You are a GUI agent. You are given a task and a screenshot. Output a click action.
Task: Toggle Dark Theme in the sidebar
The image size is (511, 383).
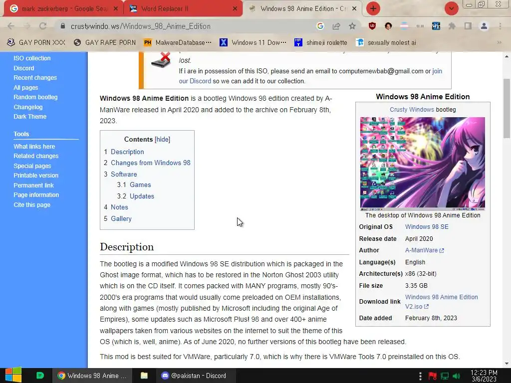click(x=30, y=116)
